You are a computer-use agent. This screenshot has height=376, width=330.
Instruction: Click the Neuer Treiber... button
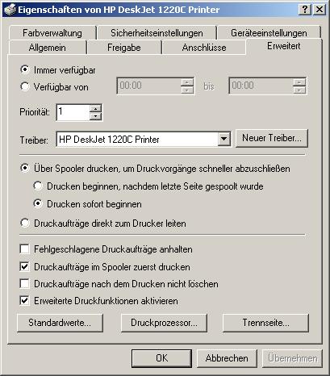(x=272, y=138)
